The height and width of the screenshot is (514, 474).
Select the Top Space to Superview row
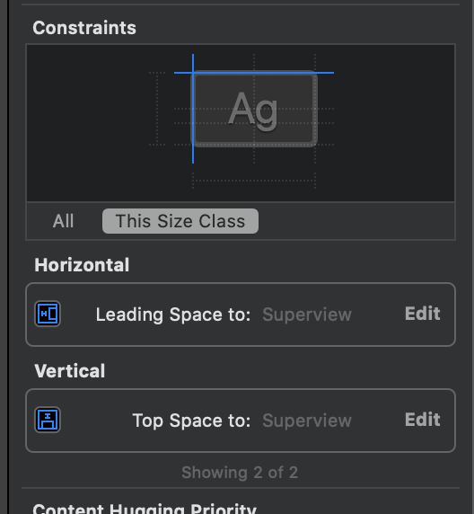[241, 421]
